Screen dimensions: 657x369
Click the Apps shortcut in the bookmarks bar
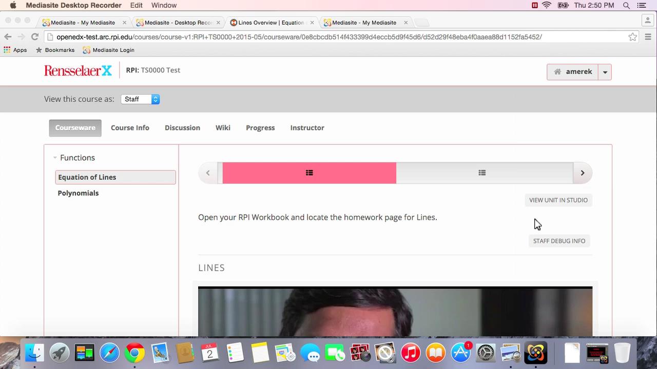[20, 50]
